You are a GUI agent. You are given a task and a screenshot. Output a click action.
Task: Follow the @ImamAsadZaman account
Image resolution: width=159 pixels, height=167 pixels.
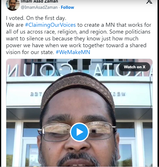[67, 7]
